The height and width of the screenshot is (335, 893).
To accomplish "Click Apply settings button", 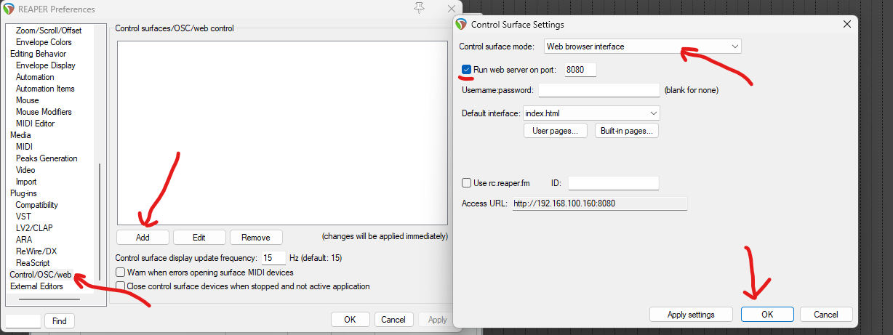I will 691,315.
